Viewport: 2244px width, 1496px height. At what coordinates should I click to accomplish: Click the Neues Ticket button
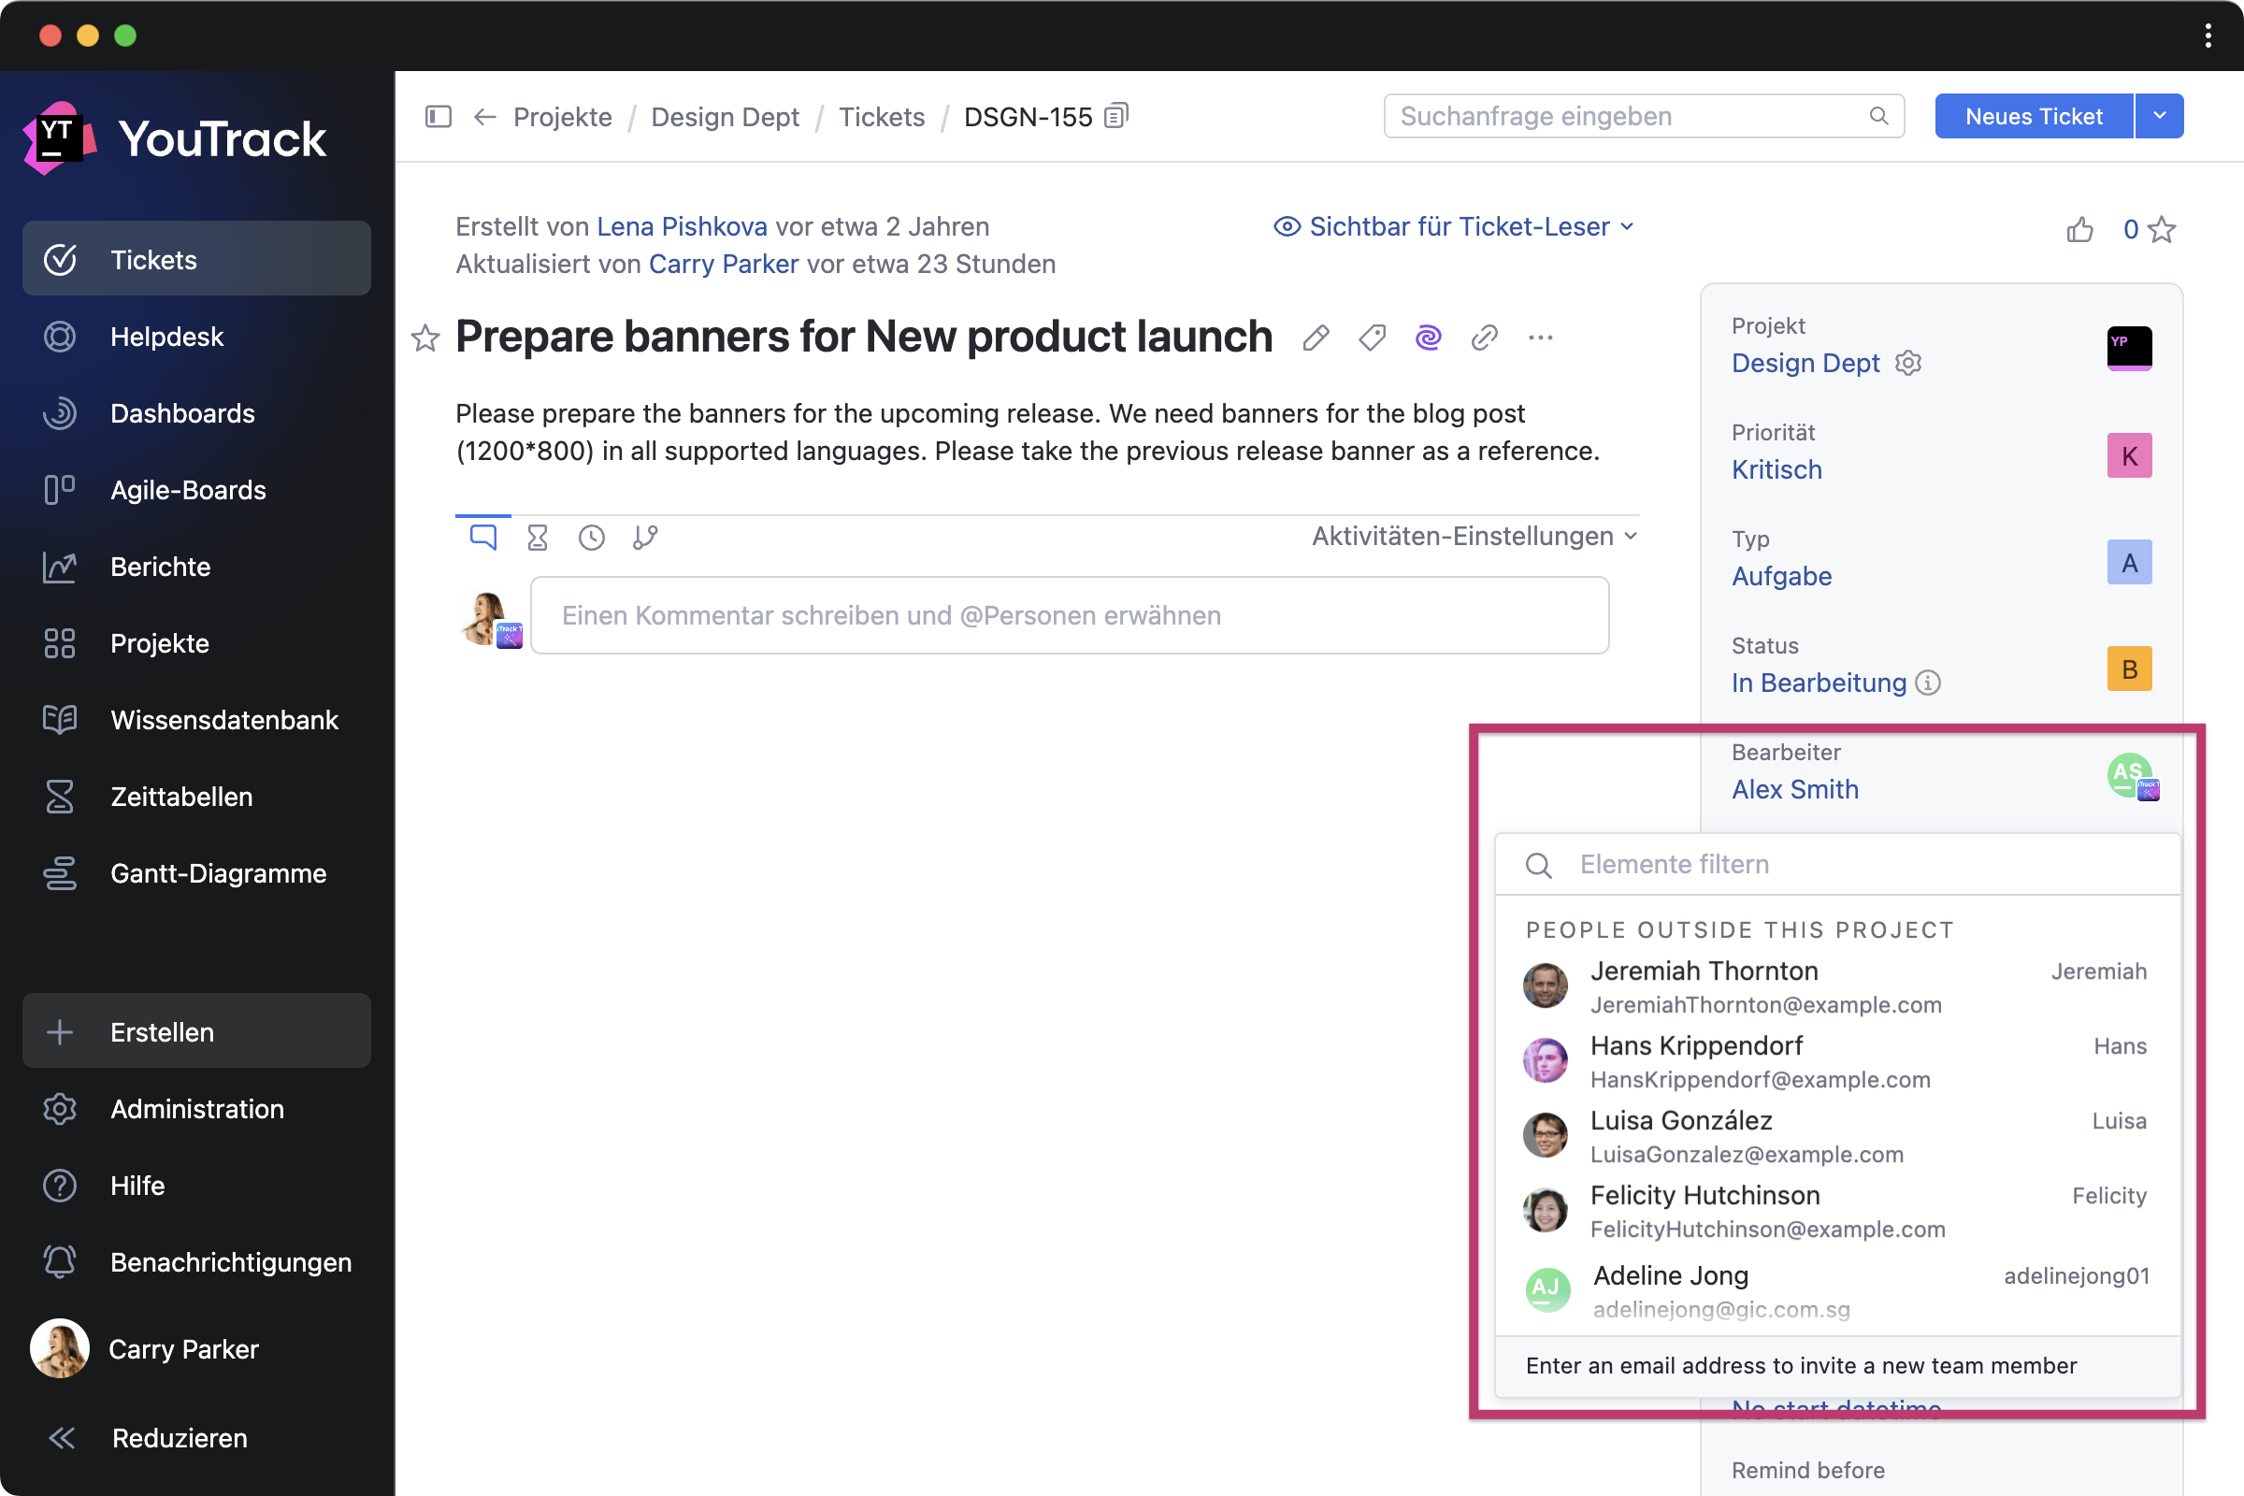(2033, 116)
